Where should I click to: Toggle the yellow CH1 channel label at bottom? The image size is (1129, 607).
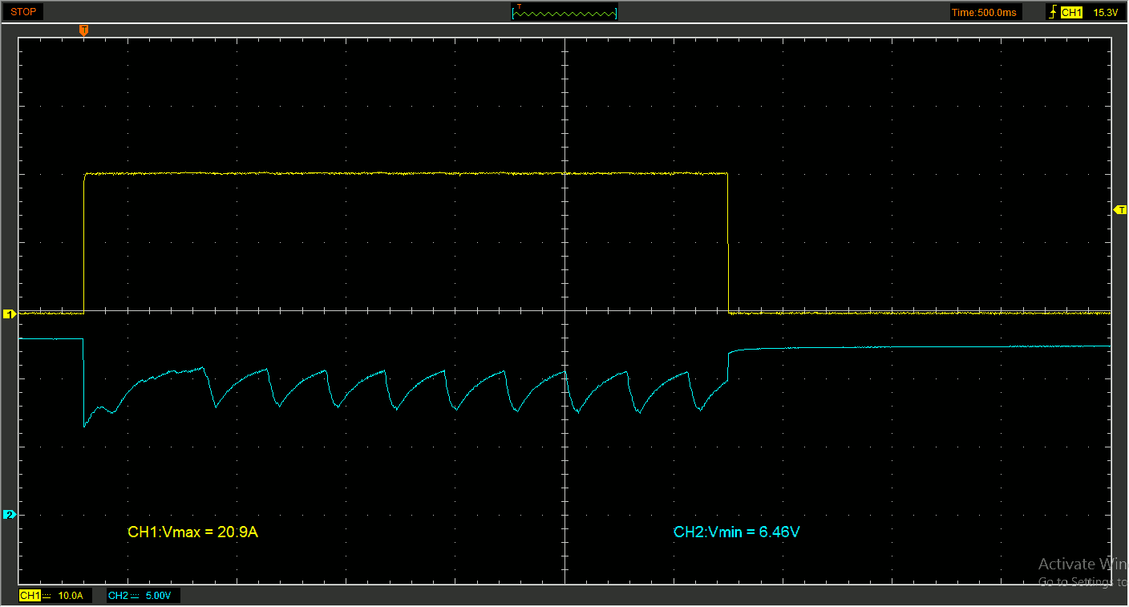click(x=30, y=596)
